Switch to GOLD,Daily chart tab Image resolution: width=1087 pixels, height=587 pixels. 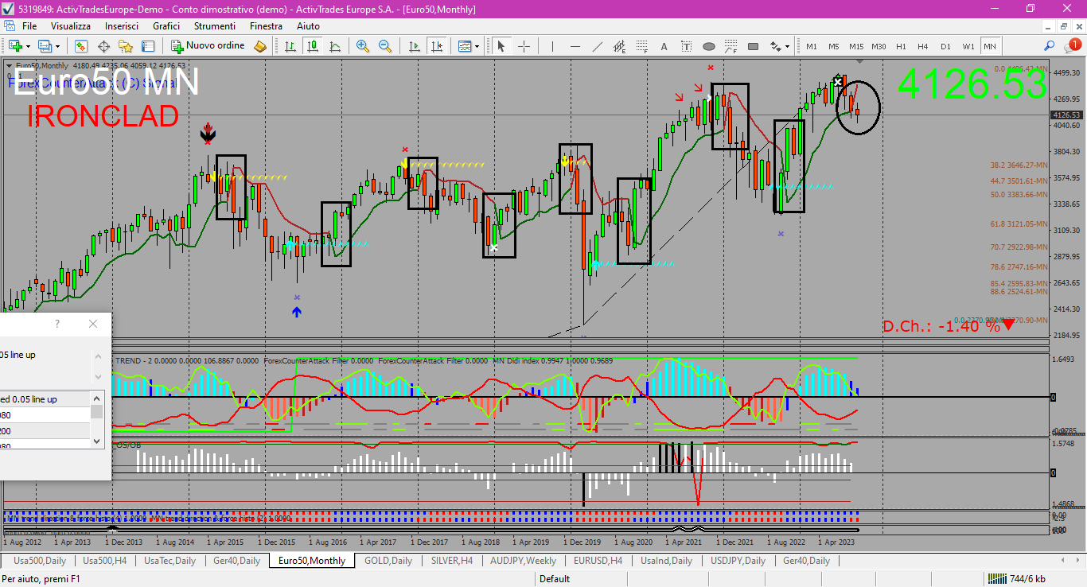click(388, 561)
